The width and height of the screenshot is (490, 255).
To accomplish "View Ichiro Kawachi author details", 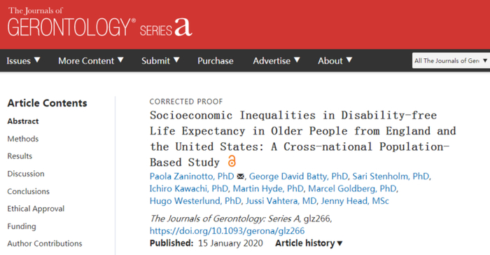I will pyautogui.click(x=189, y=188).
